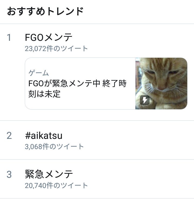Click the 3,068件のツイート count
This screenshot has height=199, width=194.
point(54,147)
